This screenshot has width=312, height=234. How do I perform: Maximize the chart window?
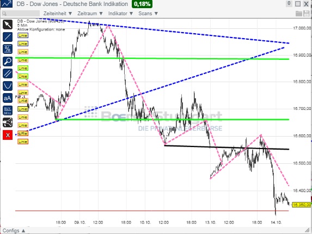click(298, 4)
